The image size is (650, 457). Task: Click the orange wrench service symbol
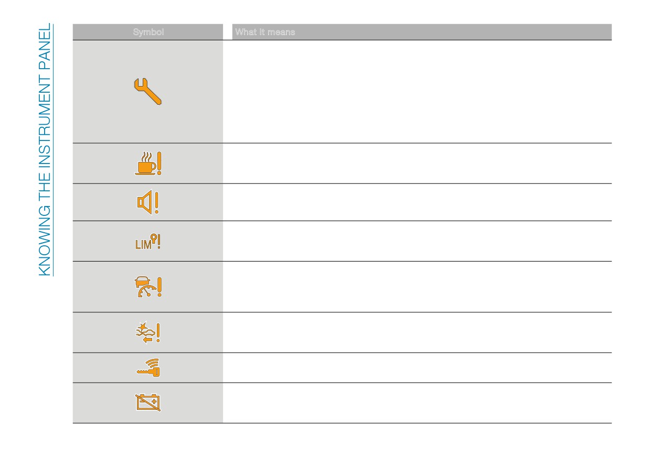click(147, 91)
